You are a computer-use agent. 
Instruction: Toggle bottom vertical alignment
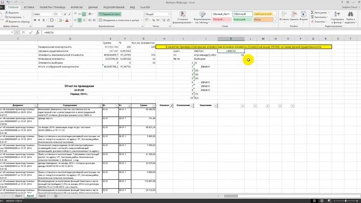click(x=84, y=14)
